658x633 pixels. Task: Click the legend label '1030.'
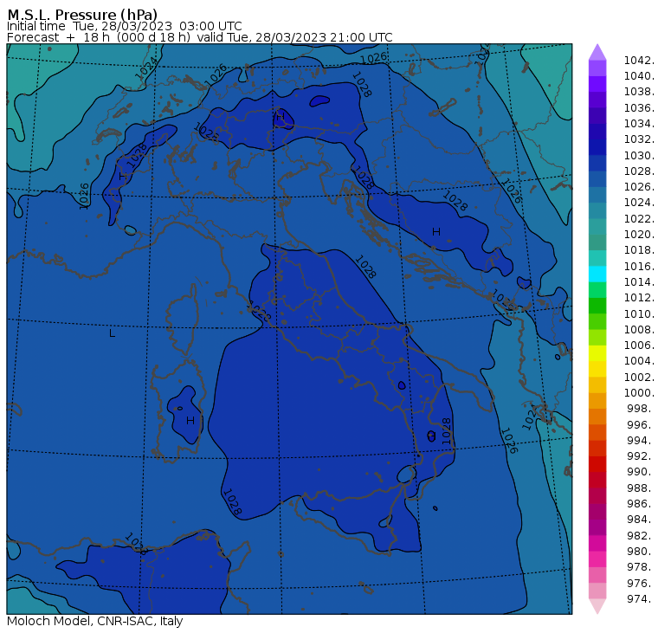tap(639, 155)
